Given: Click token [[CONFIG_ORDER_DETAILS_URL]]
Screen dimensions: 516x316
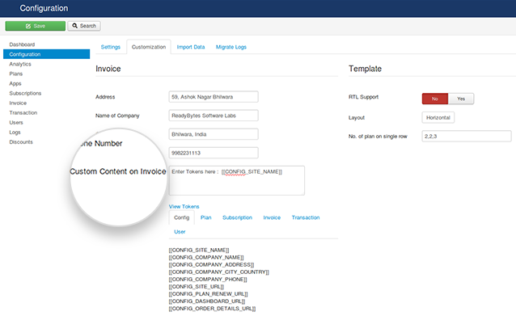Looking at the screenshot, I should click(x=212, y=309).
